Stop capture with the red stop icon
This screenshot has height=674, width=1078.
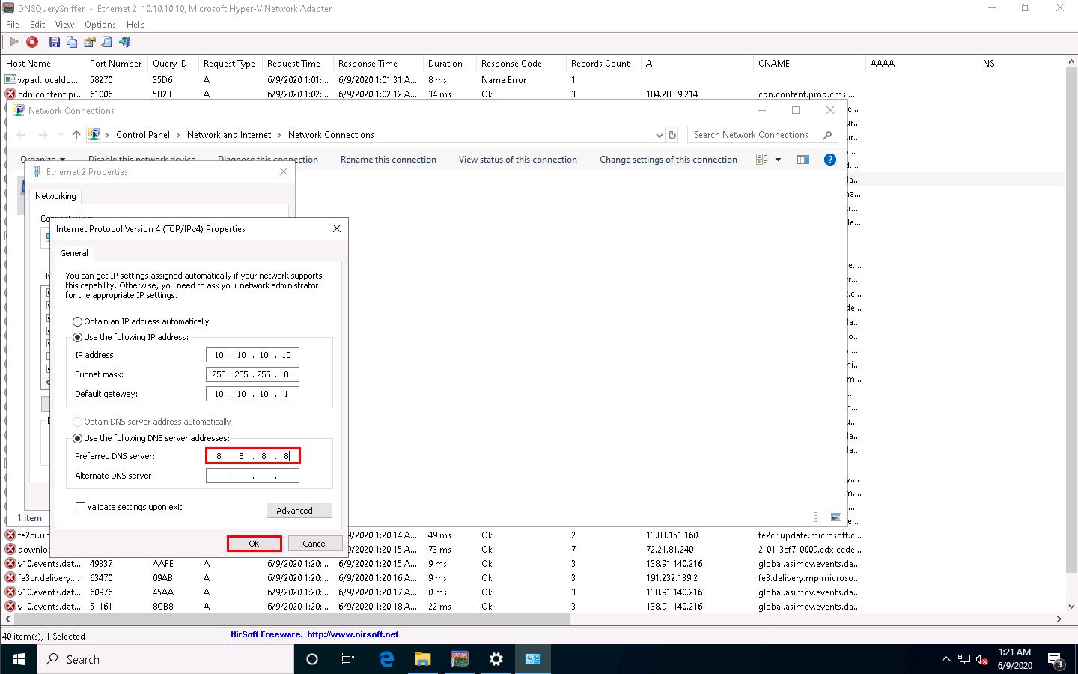tap(32, 42)
